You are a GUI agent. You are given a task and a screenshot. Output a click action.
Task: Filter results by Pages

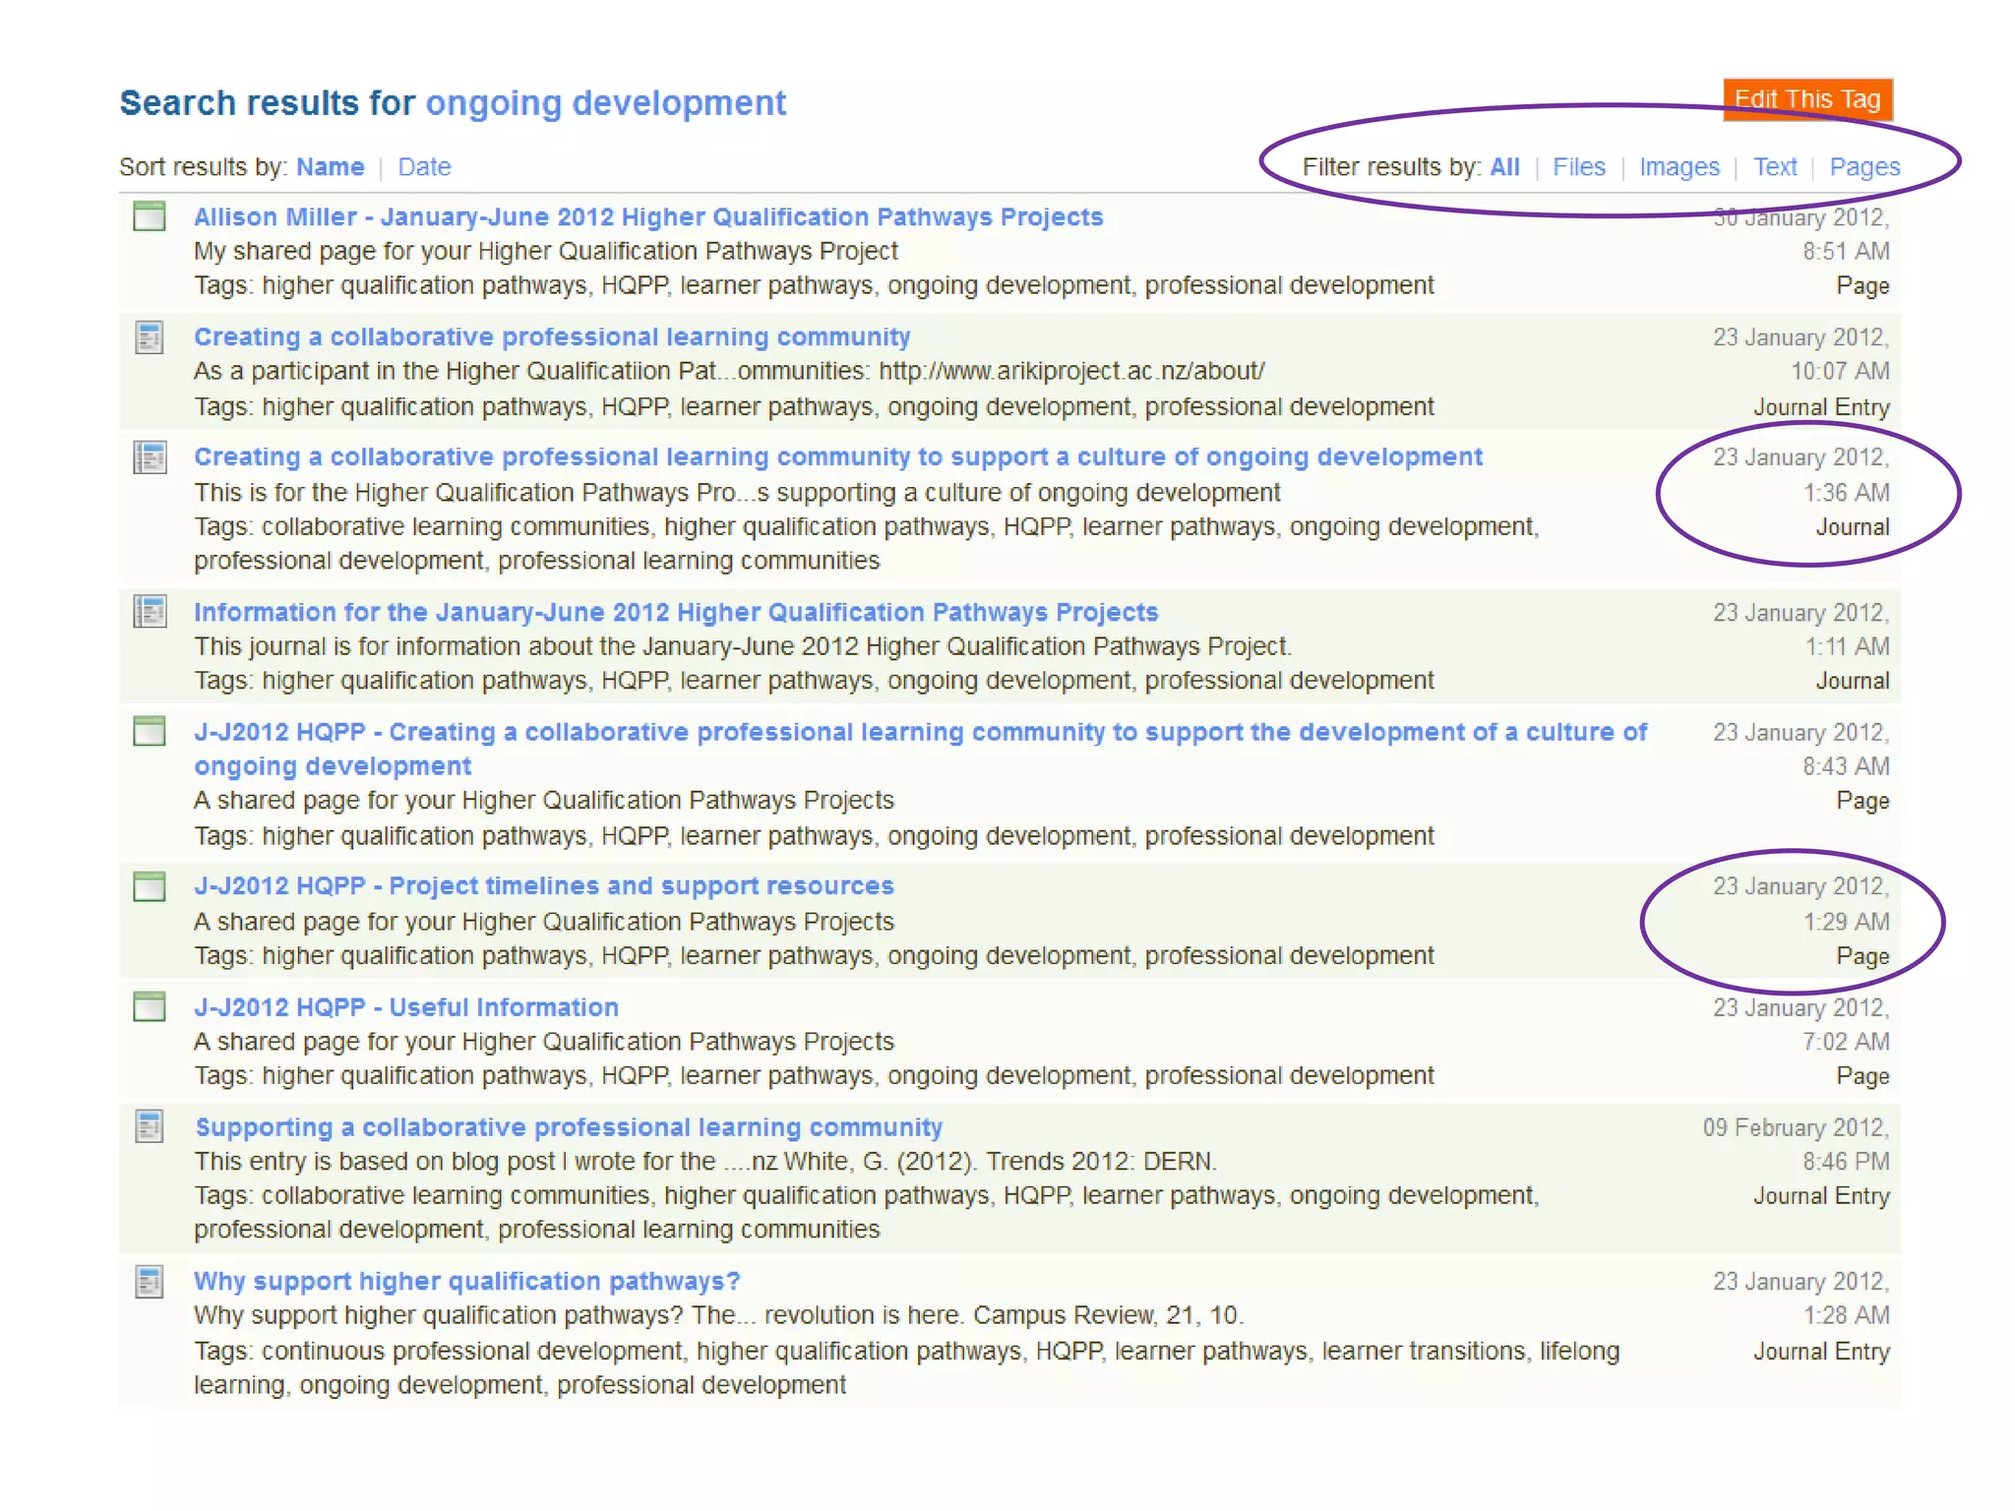point(1864,167)
